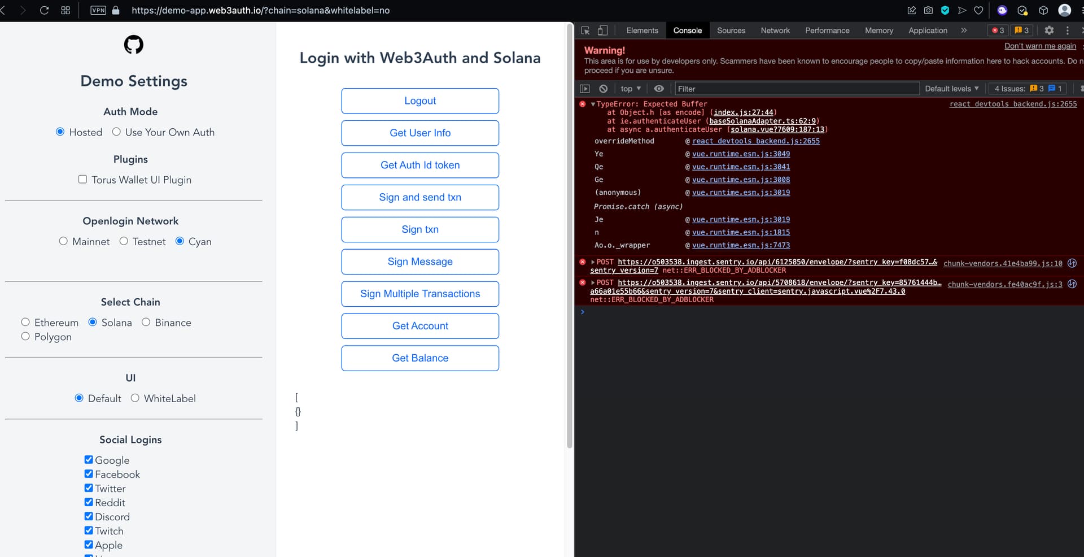Image resolution: width=1084 pixels, height=557 pixels.
Task: Click Get User Info
Action: pyautogui.click(x=420, y=133)
